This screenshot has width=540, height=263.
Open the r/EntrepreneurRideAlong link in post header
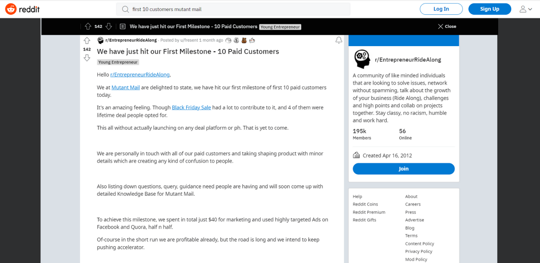tap(131, 40)
